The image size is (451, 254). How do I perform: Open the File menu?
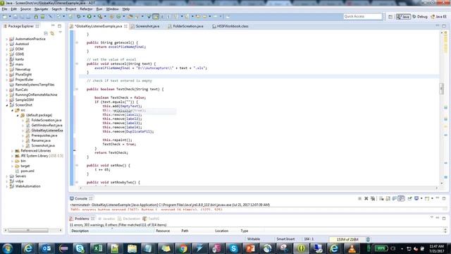(x=4, y=9)
